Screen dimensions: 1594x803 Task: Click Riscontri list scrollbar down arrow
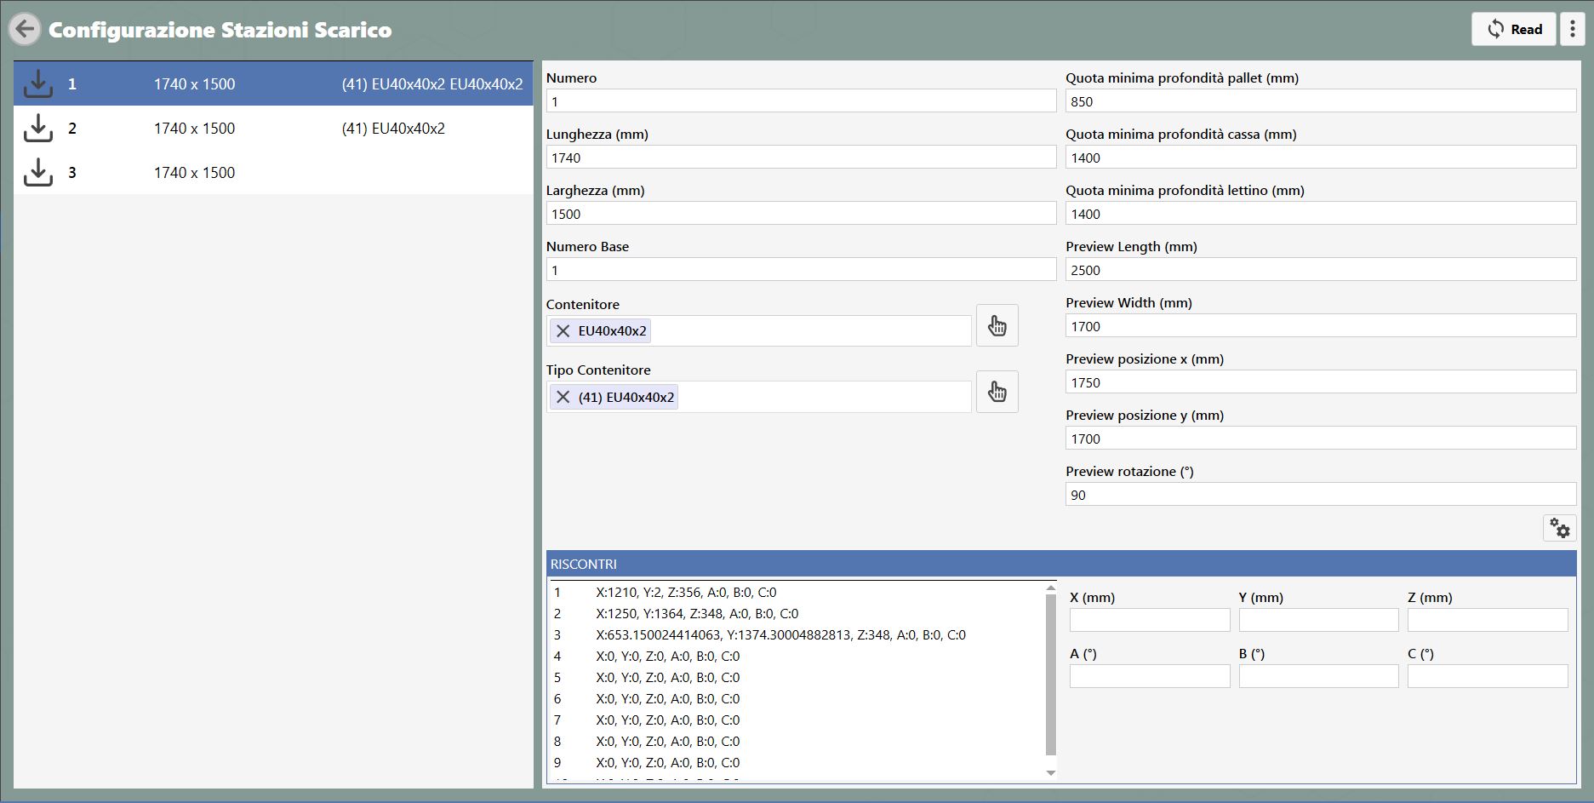tap(1050, 772)
